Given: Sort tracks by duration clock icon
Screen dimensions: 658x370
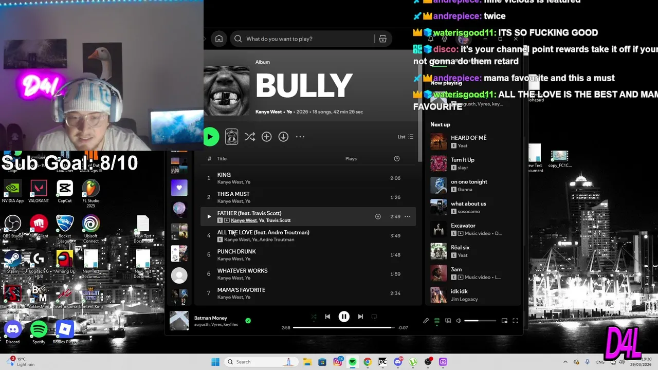Looking at the screenshot, I should 396,159.
